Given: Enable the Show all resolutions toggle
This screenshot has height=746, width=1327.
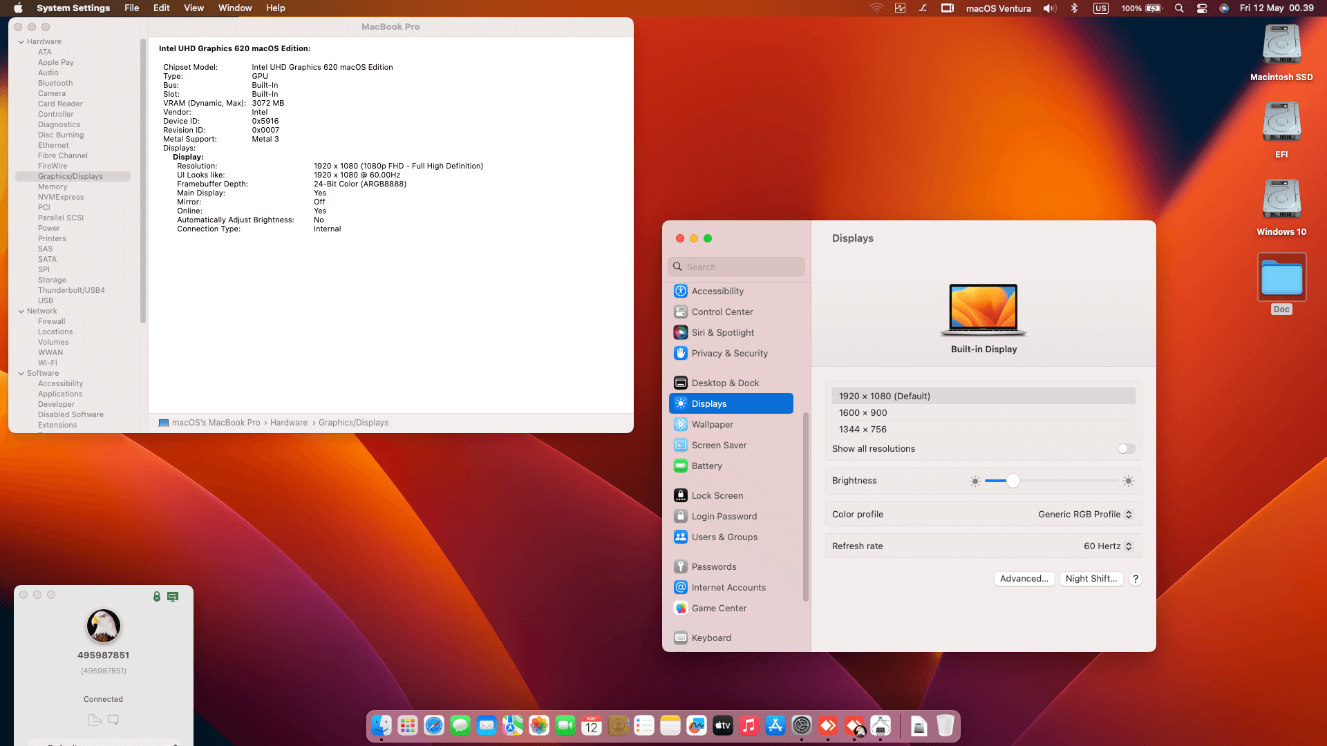Looking at the screenshot, I should pyautogui.click(x=1125, y=448).
